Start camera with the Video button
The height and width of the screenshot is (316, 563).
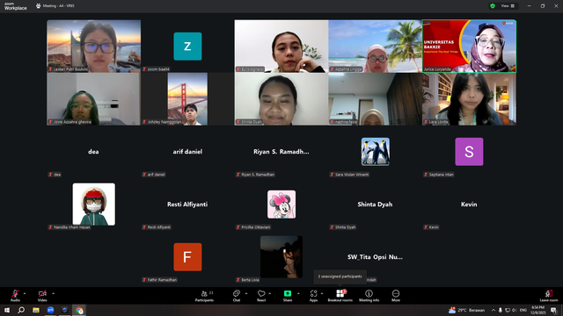click(x=42, y=296)
